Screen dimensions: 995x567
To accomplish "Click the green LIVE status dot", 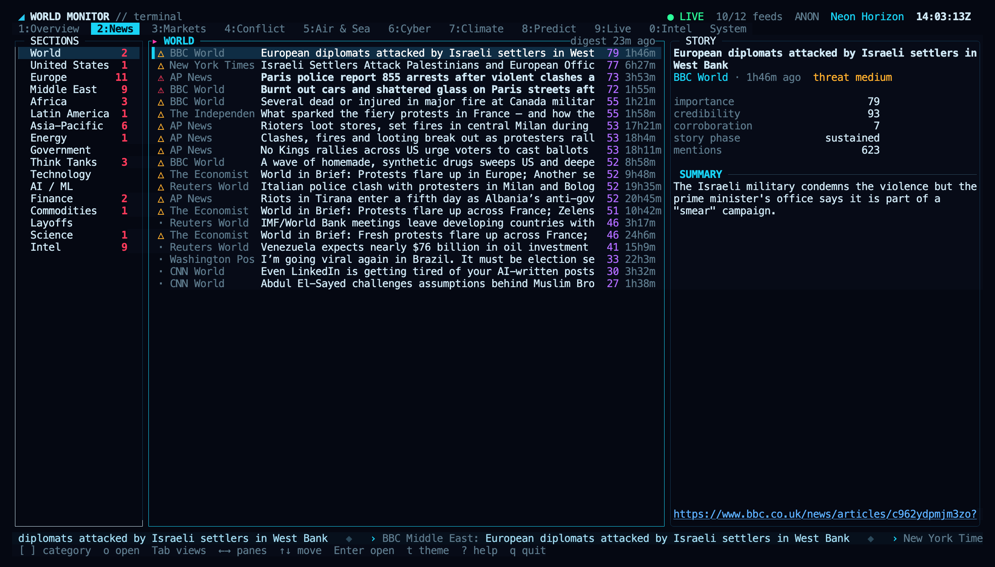I will click(x=670, y=17).
